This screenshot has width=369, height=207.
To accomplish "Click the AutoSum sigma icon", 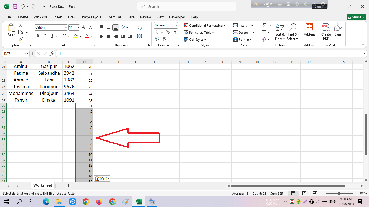I will click(x=264, y=26).
